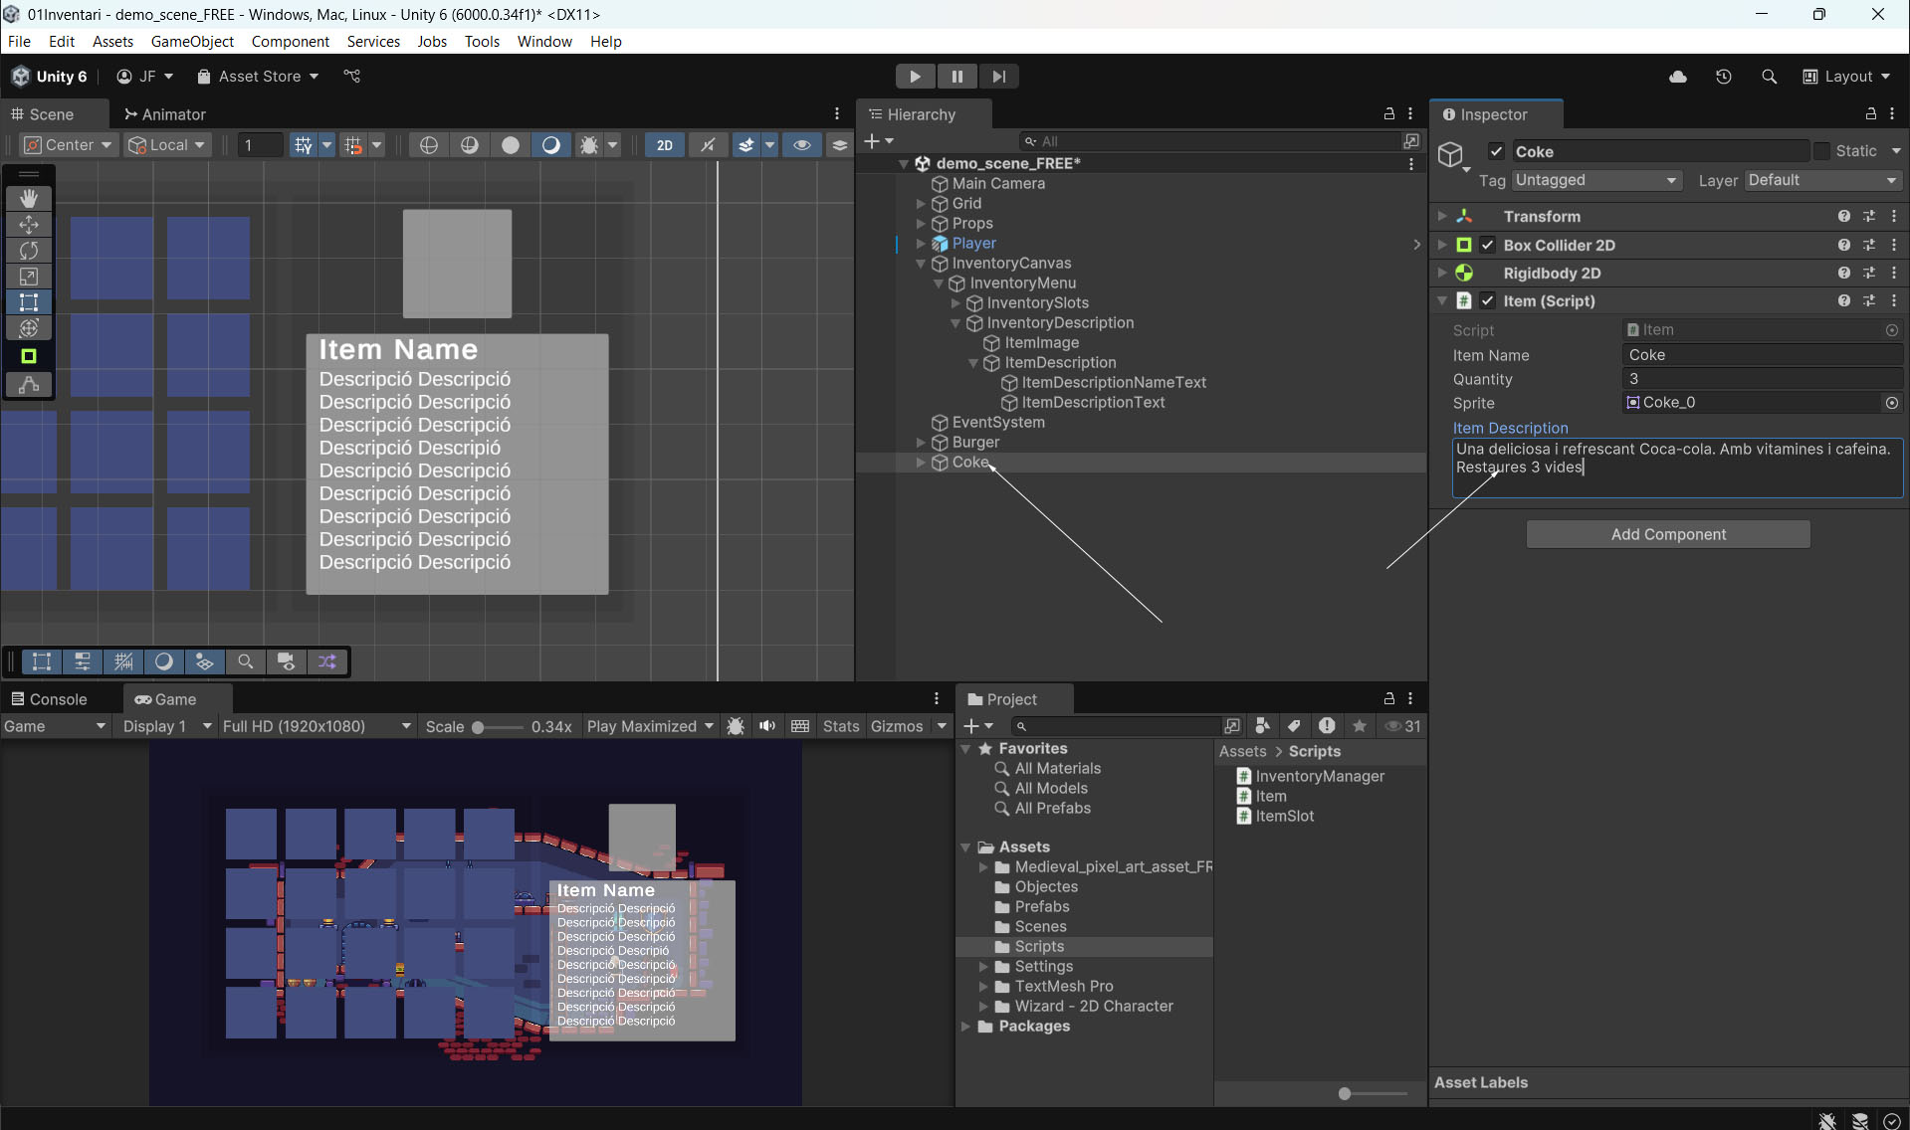Open the GameObject menu
This screenshot has height=1130, width=1910.
click(x=192, y=41)
